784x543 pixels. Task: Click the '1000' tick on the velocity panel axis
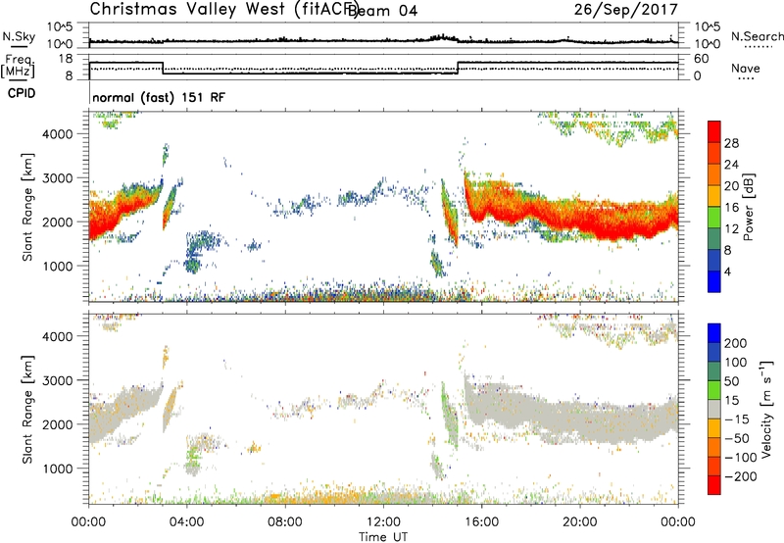(x=57, y=469)
